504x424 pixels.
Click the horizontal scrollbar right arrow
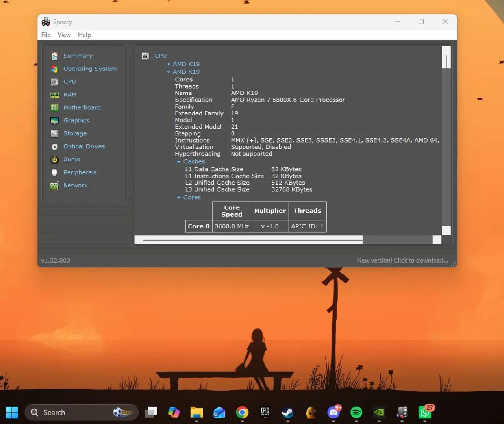(437, 240)
